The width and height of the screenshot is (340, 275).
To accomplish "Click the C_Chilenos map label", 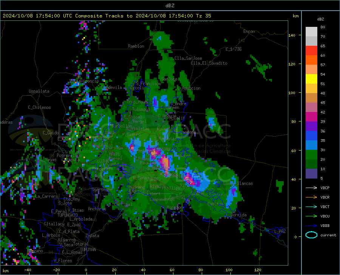I will click(x=39, y=107).
